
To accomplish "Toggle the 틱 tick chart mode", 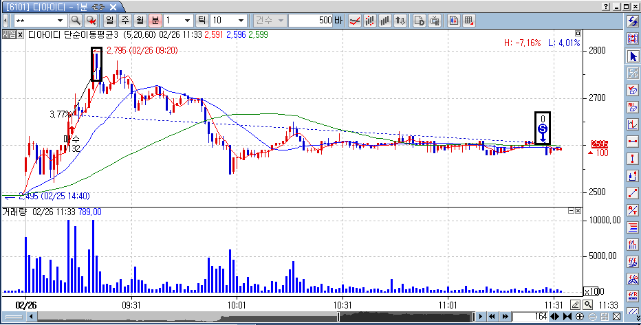I will (x=202, y=20).
